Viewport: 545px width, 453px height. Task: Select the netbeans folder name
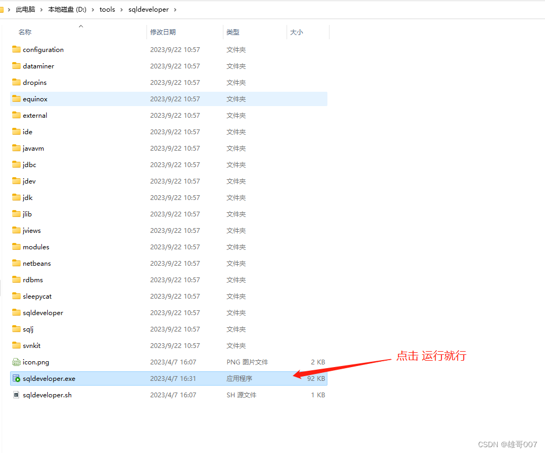coord(37,263)
